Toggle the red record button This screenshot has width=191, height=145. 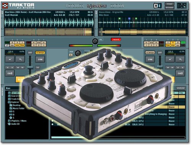point(116,39)
